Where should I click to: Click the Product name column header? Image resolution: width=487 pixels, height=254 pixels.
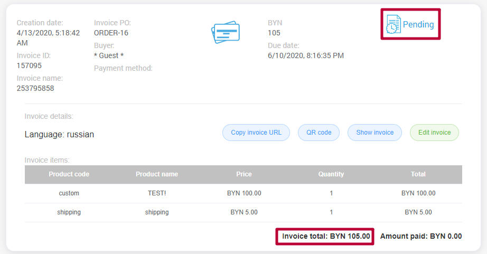click(157, 174)
